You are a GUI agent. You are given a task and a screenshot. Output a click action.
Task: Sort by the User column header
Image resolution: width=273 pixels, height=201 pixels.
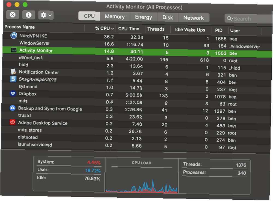click(x=235, y=31)
